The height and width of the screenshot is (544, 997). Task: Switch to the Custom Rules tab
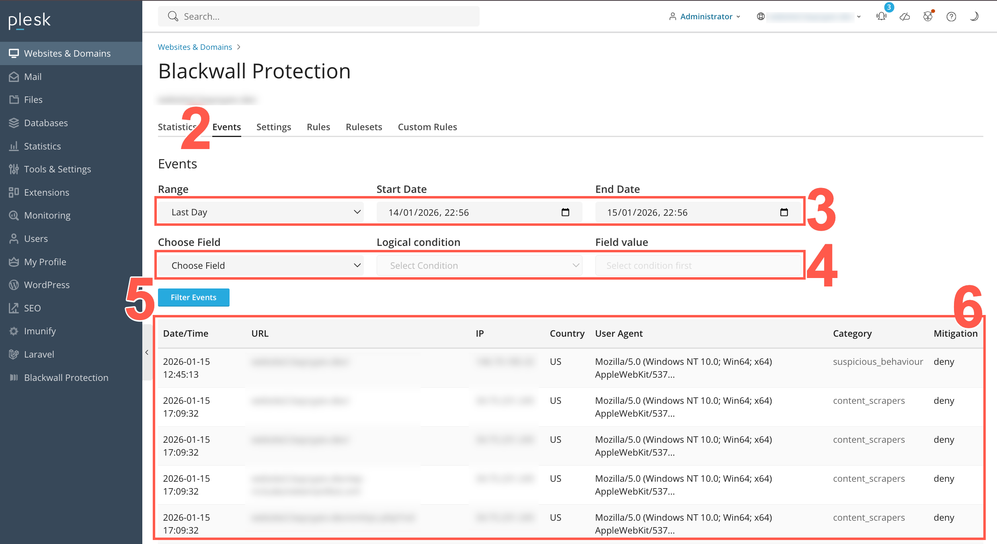point(427,127)
